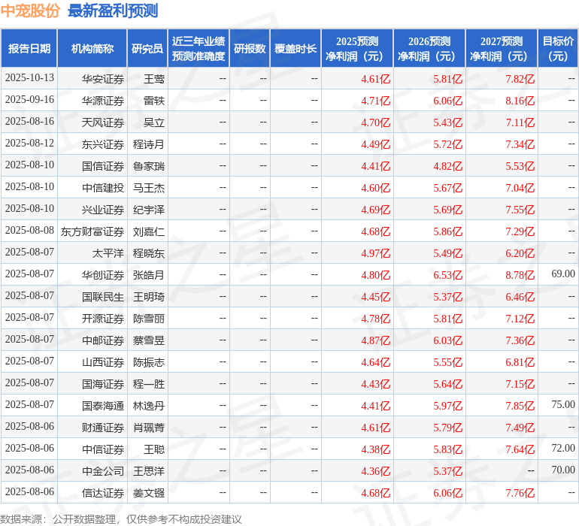579x526 pixels.
Task: Click the 8.78亿 2027 forecast value
Action: (520, 275)
